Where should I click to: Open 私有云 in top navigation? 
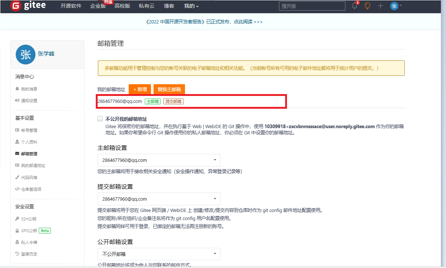[x=147, y=6]
